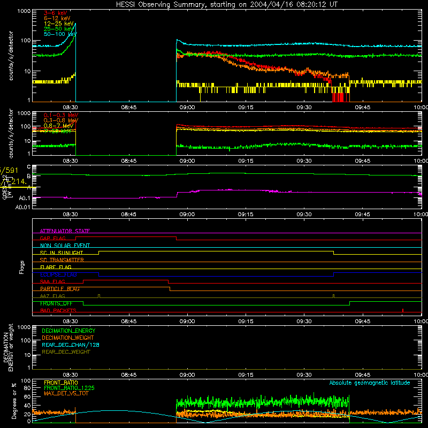This screenshot has height=428, width=428.
Task: Click the "09:15" tick under the Flags panel
Action: coord(246,322)
